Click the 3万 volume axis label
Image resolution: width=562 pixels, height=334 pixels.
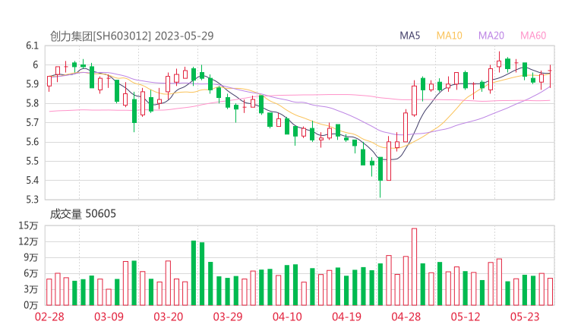point(31,289)
